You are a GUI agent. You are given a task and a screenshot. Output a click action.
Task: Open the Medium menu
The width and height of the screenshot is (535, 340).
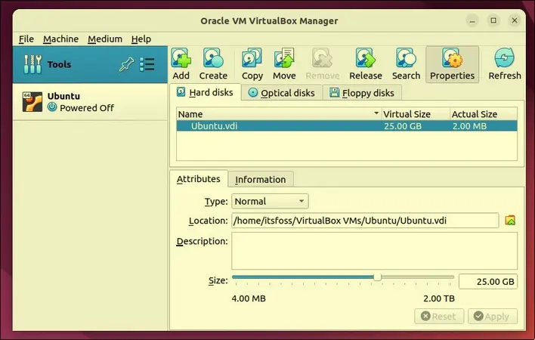(104, 39)
